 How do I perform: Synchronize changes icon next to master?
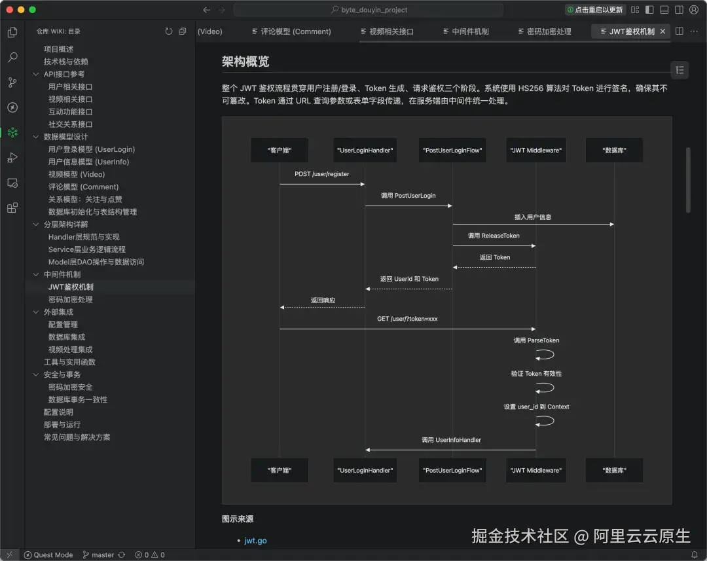click(x=122, y=554)
